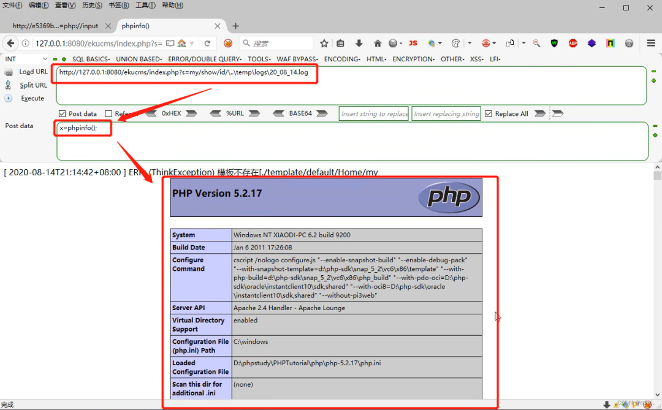Viewport: 662px width, 410px height.
Task: Click the magnifier extension icon in toolbar
Action: [x=536, y=43]
